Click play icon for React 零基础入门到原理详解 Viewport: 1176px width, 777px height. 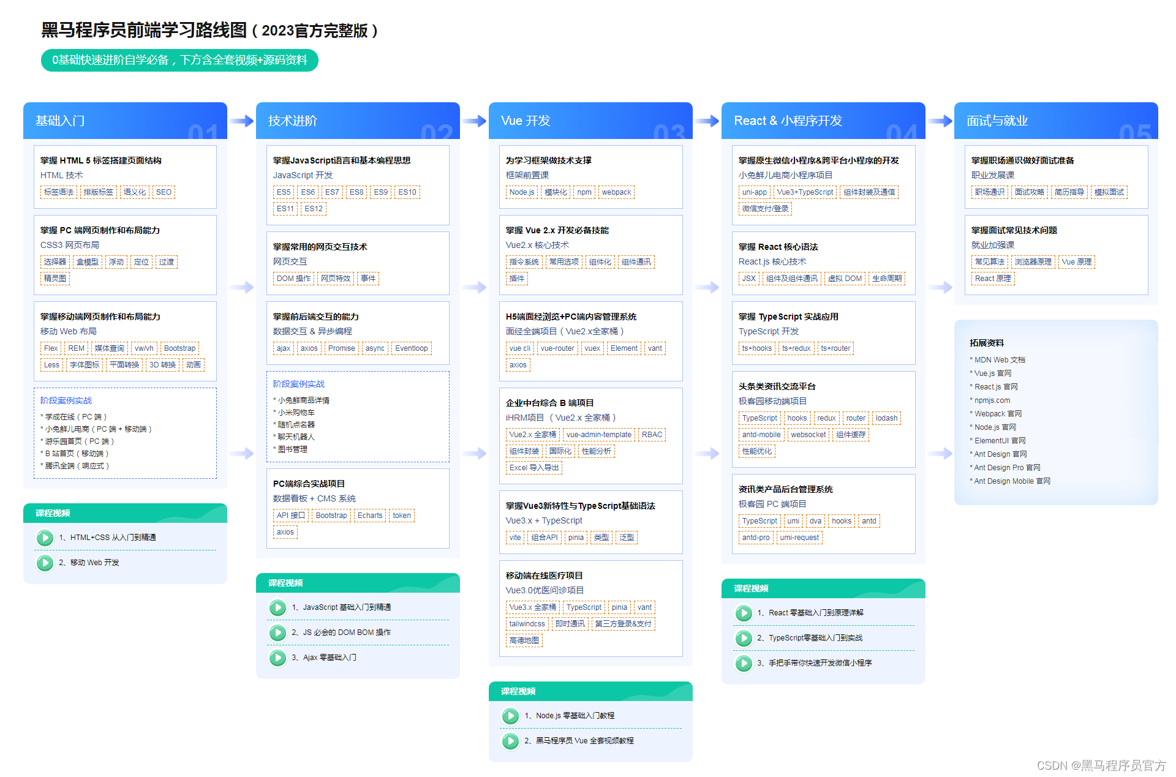(744, 613)
